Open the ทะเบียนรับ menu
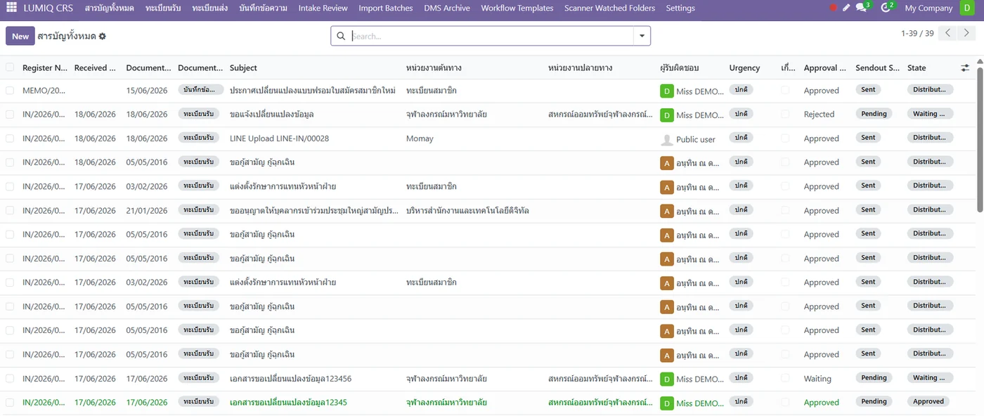The width and height of the screenshot is (984, 416). click(163, 8)
